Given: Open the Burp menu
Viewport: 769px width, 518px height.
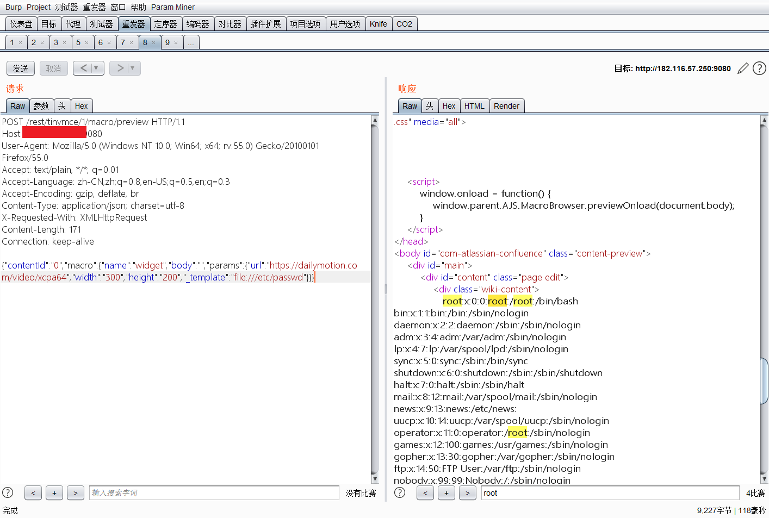Looking at the screenshot, I should (14, 7).
